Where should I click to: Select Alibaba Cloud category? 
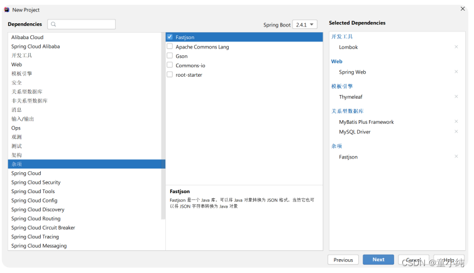click(27, 37)
